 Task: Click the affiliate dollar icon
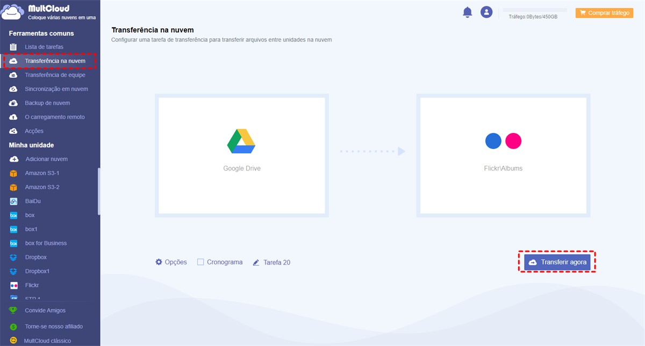(13, 326)
